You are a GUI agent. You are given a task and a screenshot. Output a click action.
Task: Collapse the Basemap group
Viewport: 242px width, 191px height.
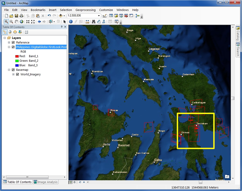pyautogui.click(x=9, y=70)
